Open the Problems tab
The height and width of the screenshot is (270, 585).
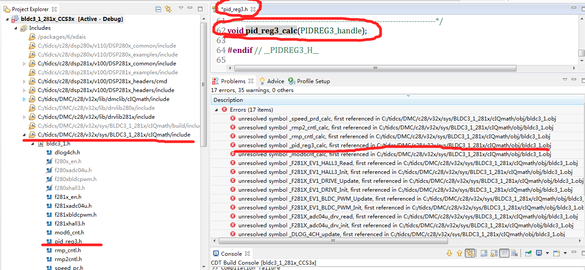click(233, 81)
